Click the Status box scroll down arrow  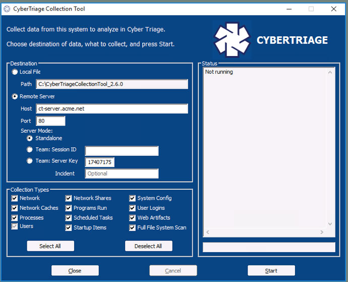pos(330,224)
